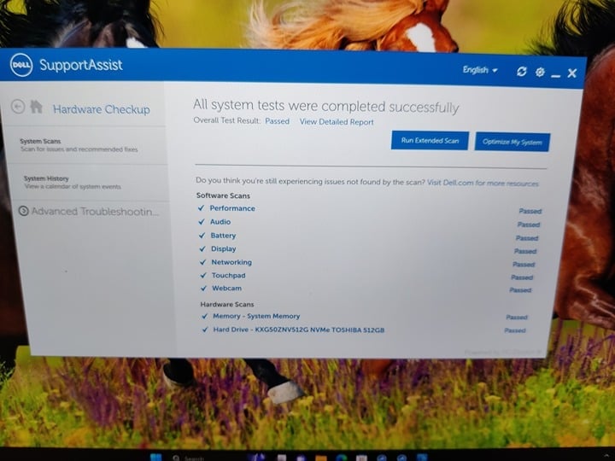Click the Software Scans heading
The width and height of the screenshot is (615, 461).
click(x=223, y=195)
